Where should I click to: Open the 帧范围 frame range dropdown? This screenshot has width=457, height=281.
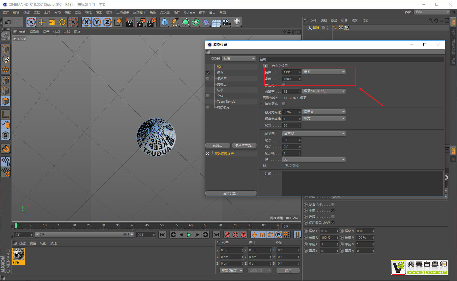pos(314,134)
